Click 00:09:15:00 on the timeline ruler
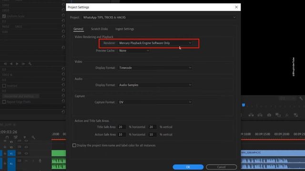Screen dimensions: 305x171 [263, 134]
